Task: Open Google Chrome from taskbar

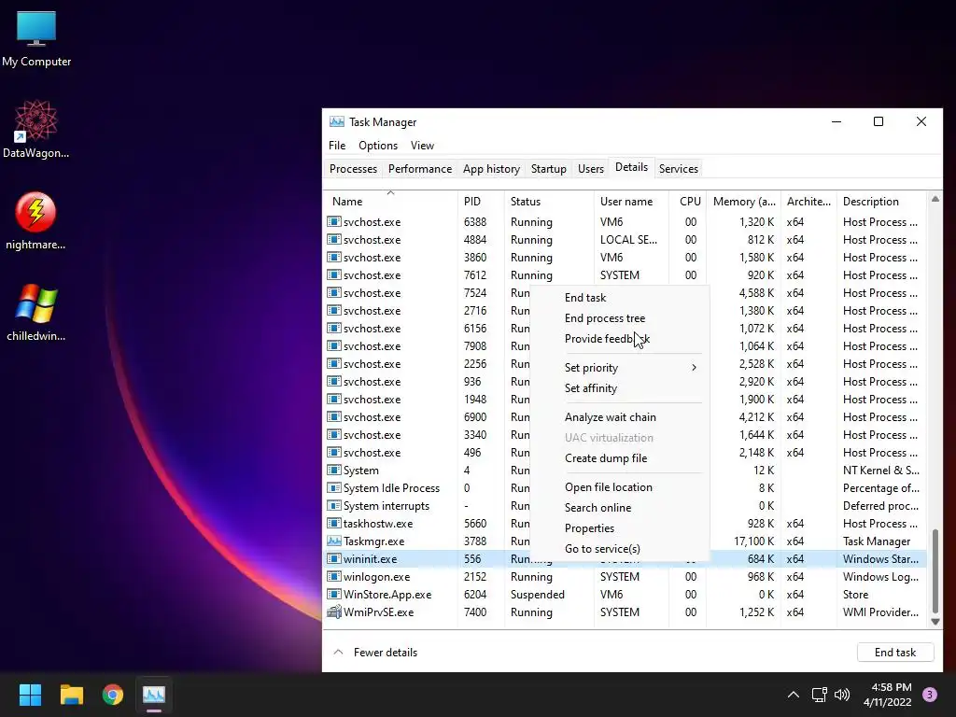Action: (x=113, y=695)
